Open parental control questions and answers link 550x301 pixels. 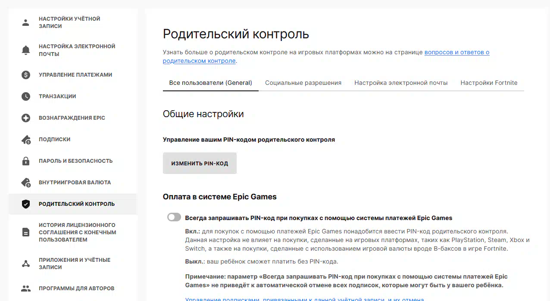(x=456, y=53)
